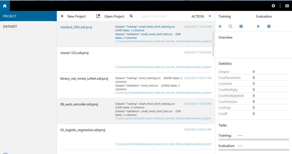Screen dimensions: 292x154
Task: Click the project list vertical scrollbar
Action: [213, 44]
